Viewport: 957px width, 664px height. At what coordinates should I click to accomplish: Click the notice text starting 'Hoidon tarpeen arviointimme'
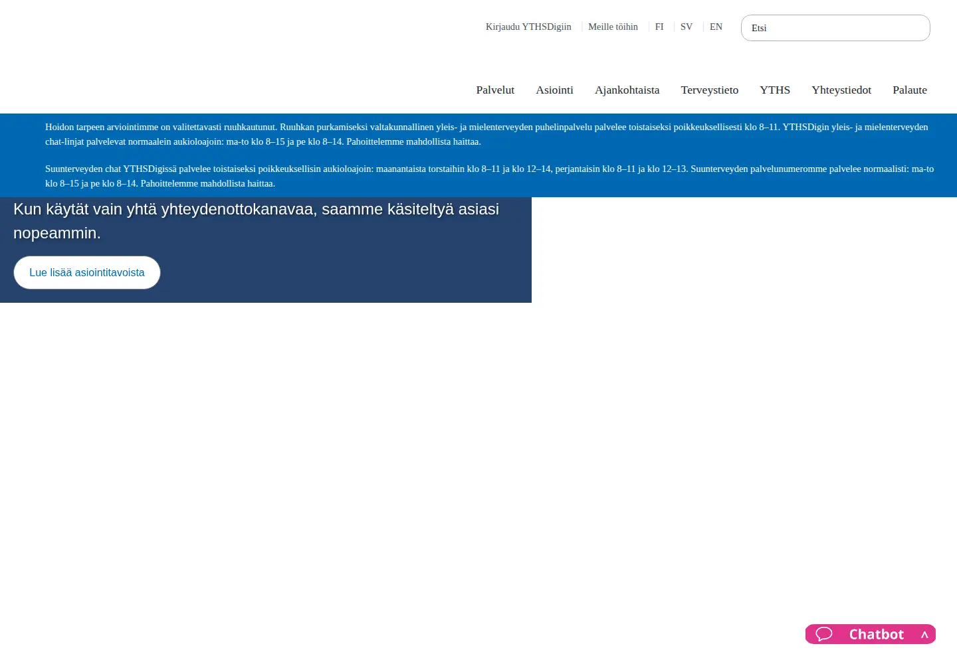click(x=486, y=134)
